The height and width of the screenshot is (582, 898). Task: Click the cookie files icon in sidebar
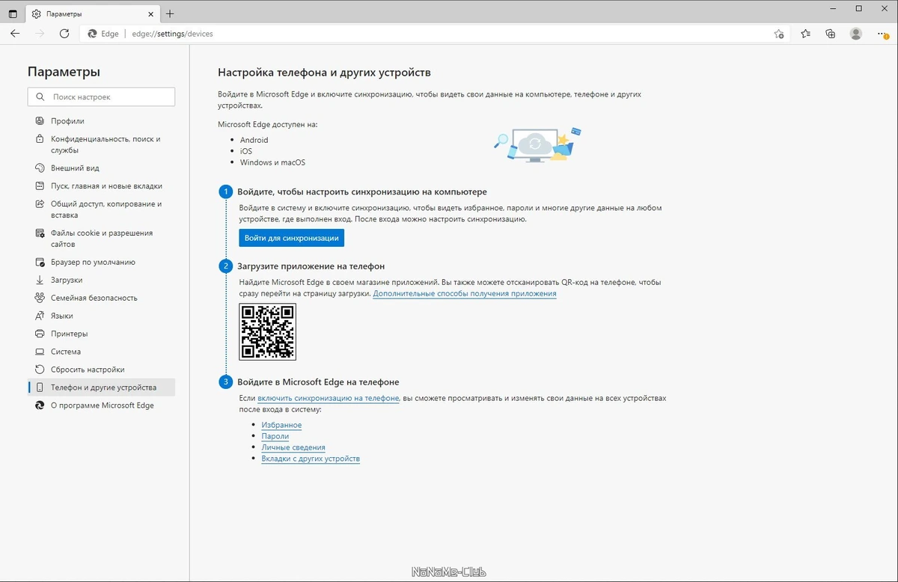[x=40, y=233]
